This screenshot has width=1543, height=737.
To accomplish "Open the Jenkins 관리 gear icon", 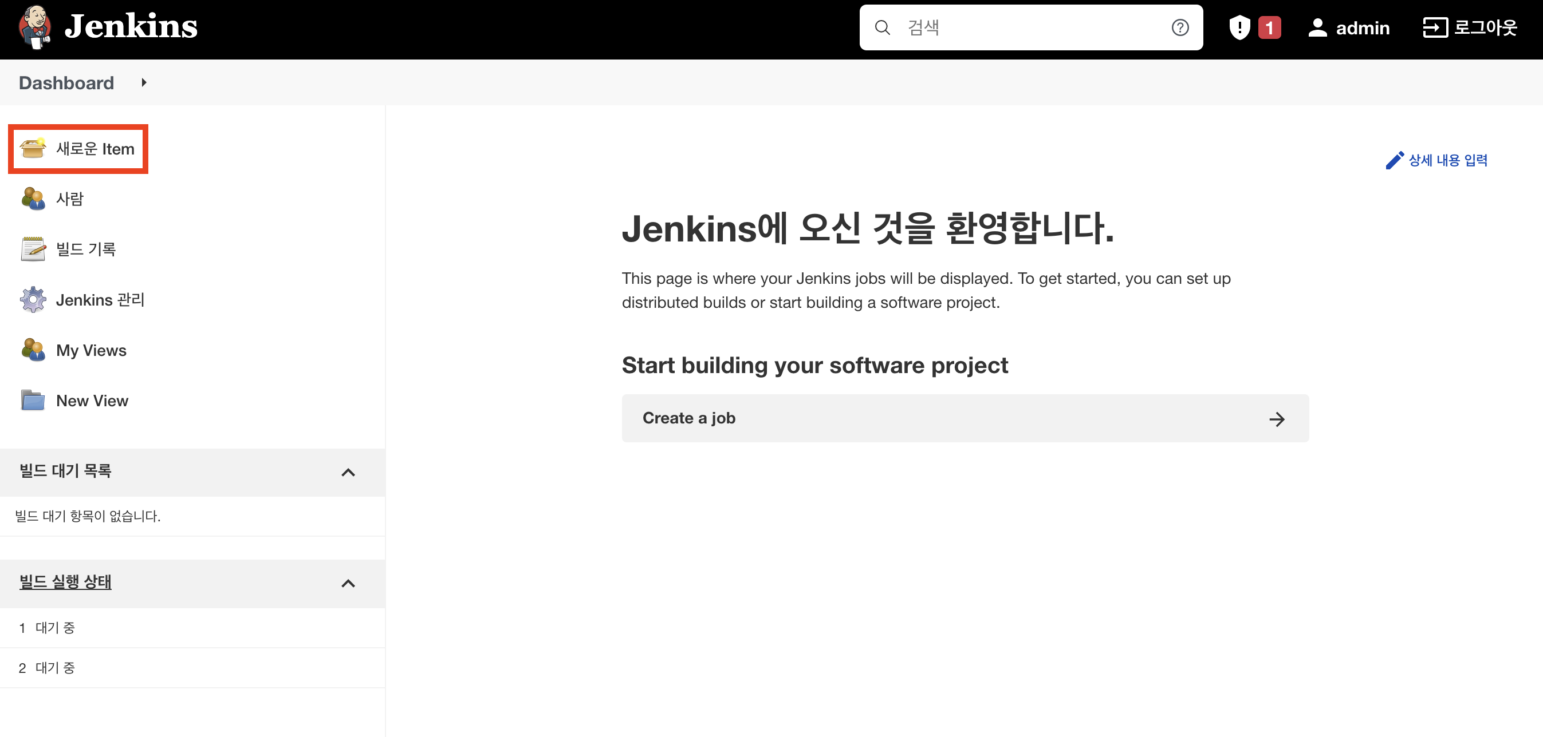I will click(33, 299).
